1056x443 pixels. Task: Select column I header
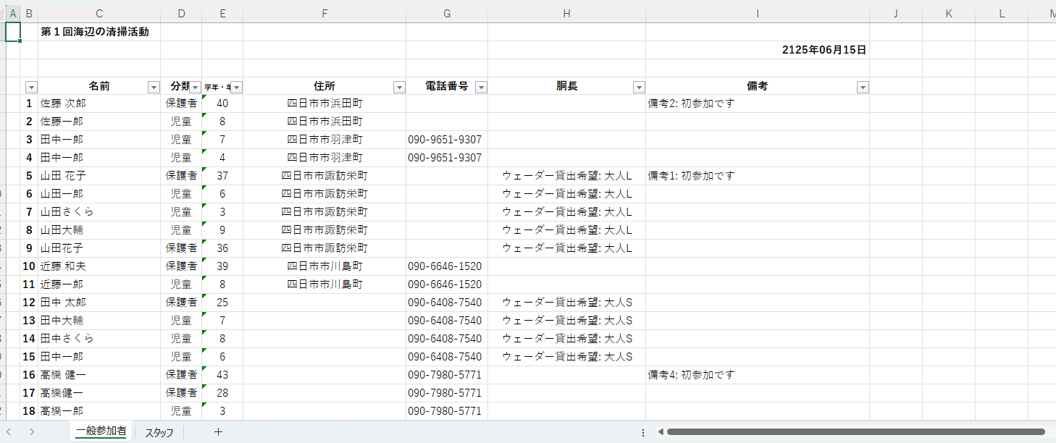tap(758, 13)
